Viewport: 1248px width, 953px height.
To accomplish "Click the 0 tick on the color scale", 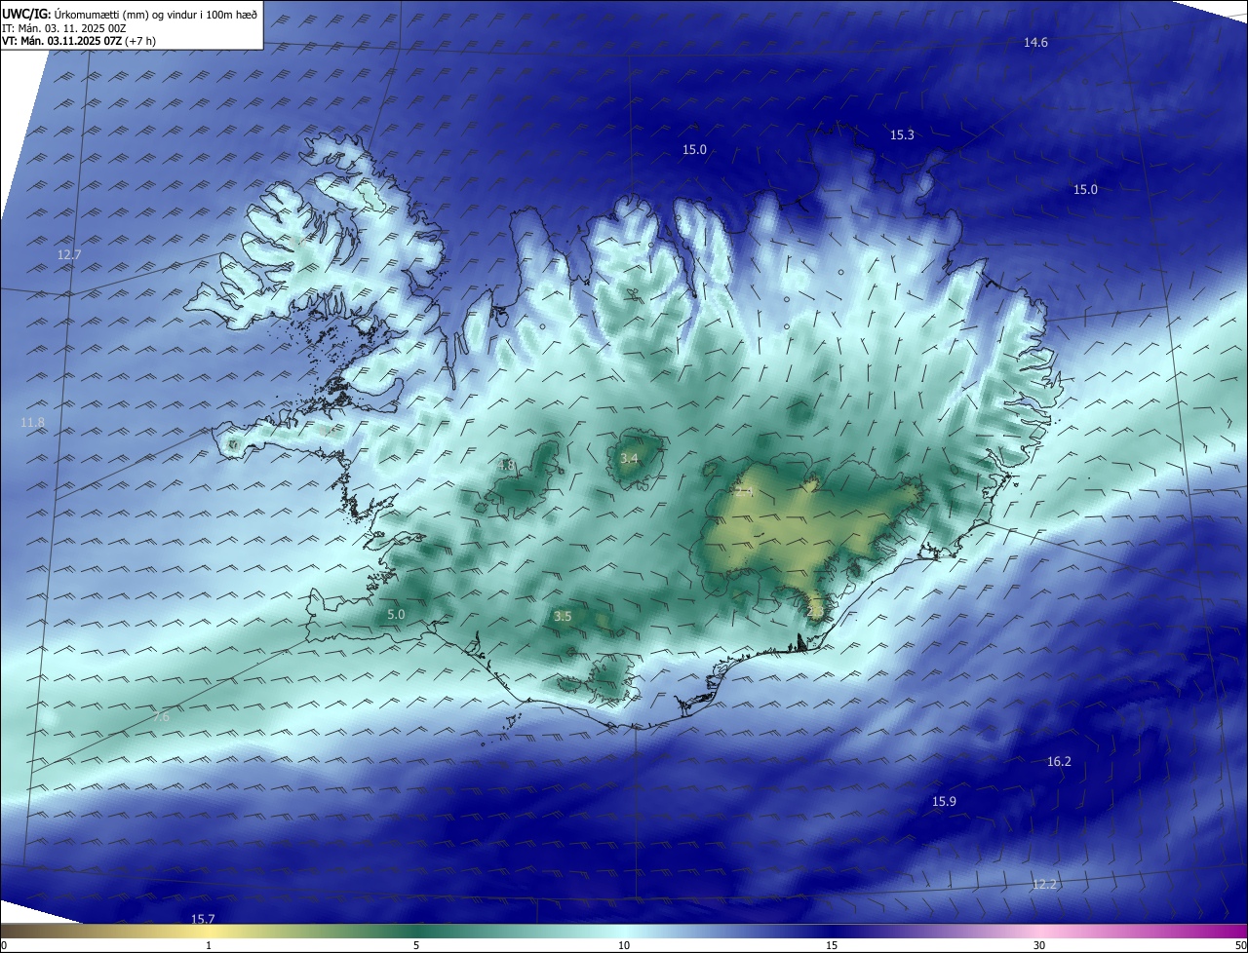I will [x=4, y=945].
